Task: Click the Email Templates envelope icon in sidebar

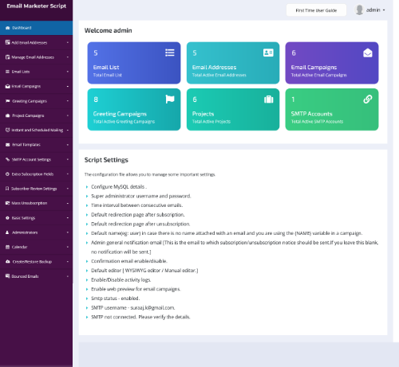Action: [x=8, y=145]
